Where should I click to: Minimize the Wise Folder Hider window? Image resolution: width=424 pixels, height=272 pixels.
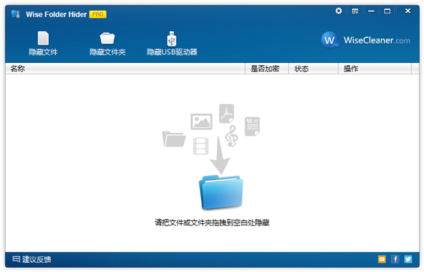(371, 11)
